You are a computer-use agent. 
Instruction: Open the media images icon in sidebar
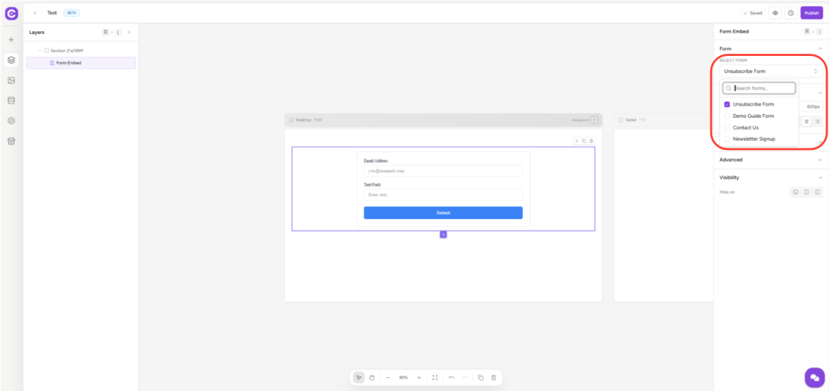pos(11,80)
